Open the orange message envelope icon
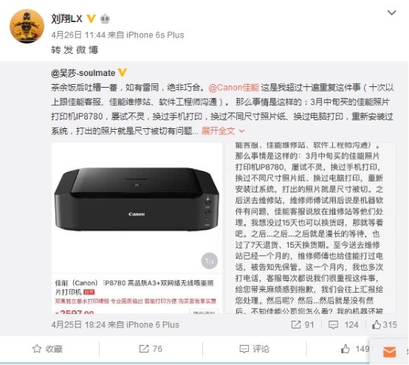The height and width of the screenshot is (365, 409). click(390, 352)
